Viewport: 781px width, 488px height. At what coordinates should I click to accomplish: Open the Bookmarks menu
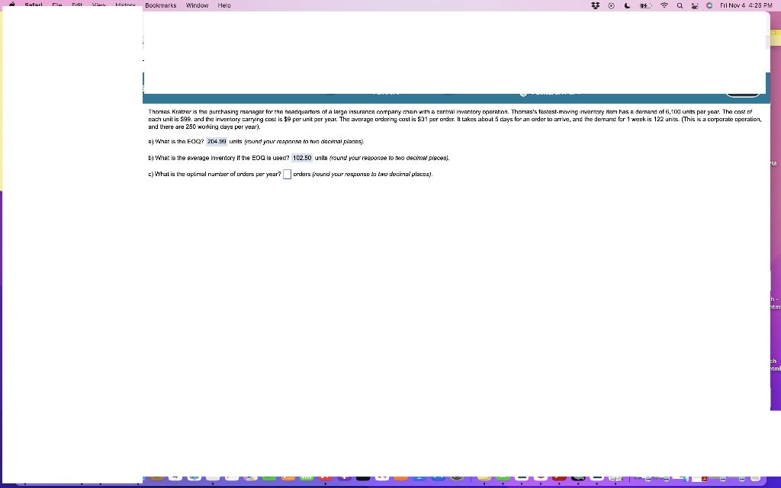pos(160,5)
